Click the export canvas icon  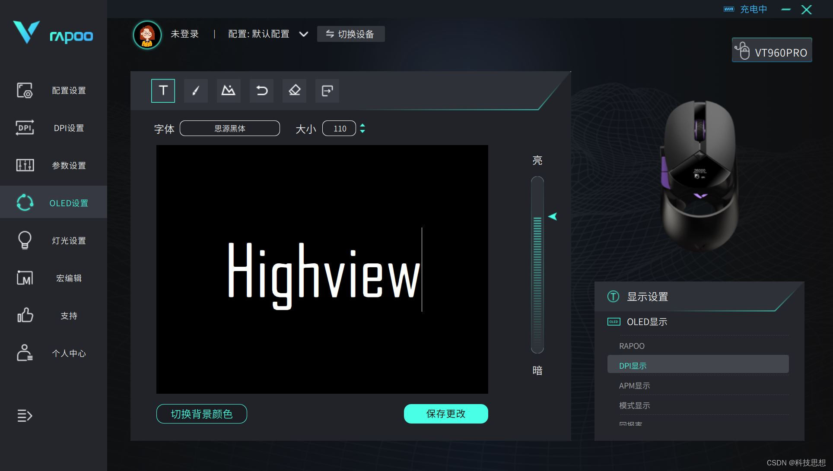[327, 91]
